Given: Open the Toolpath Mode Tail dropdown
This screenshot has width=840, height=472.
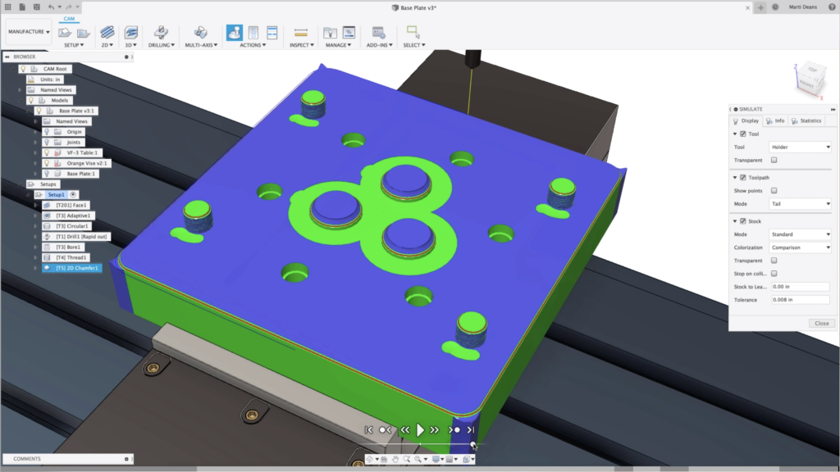Looking at the screenshot, I should point(801,204).
